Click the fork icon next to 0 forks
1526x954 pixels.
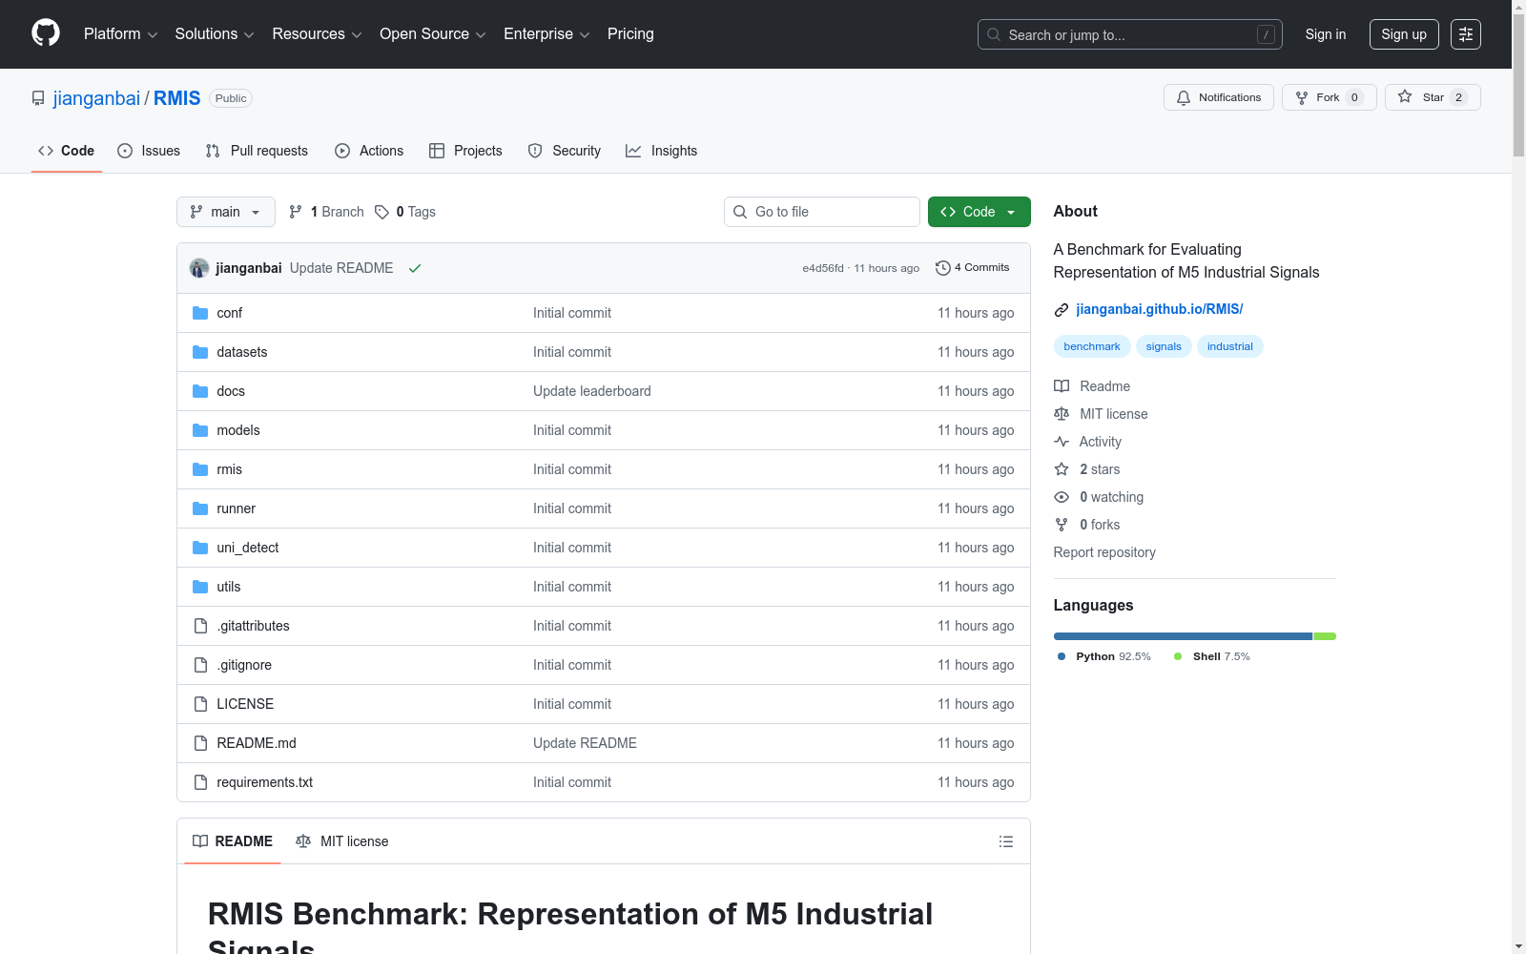pyautogui.click(x=1062, y=525)
